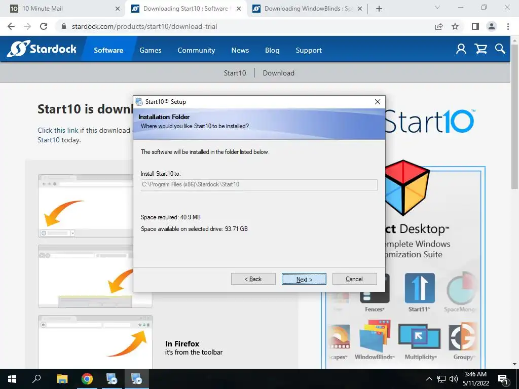This screenshot has width=519, height=389.
Task: Open the Windows Start menu
Action: point(12,379)
